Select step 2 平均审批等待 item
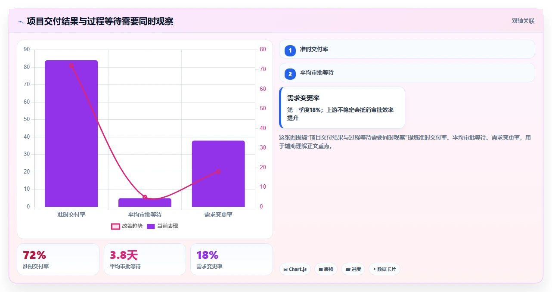Screen dimensions: 552x292 (x=407, y=72)
